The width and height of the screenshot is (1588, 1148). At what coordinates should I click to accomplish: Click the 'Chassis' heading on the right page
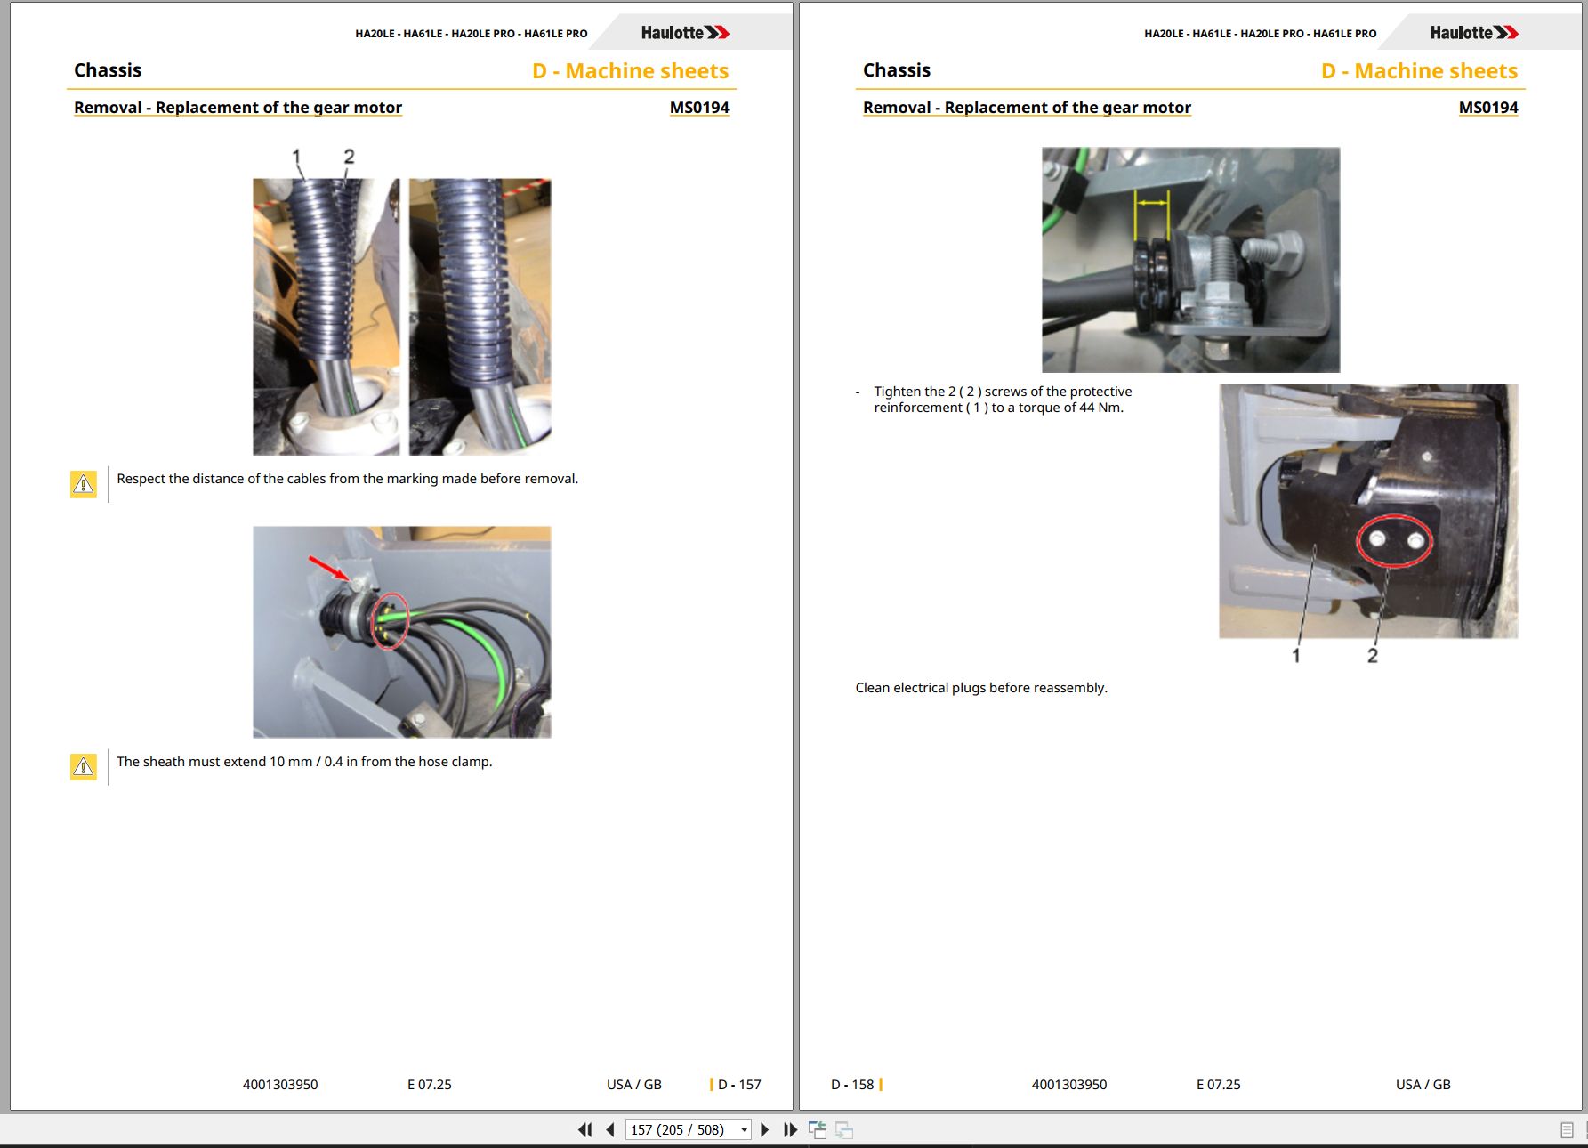pyautogui.click(x=897, y=70)
